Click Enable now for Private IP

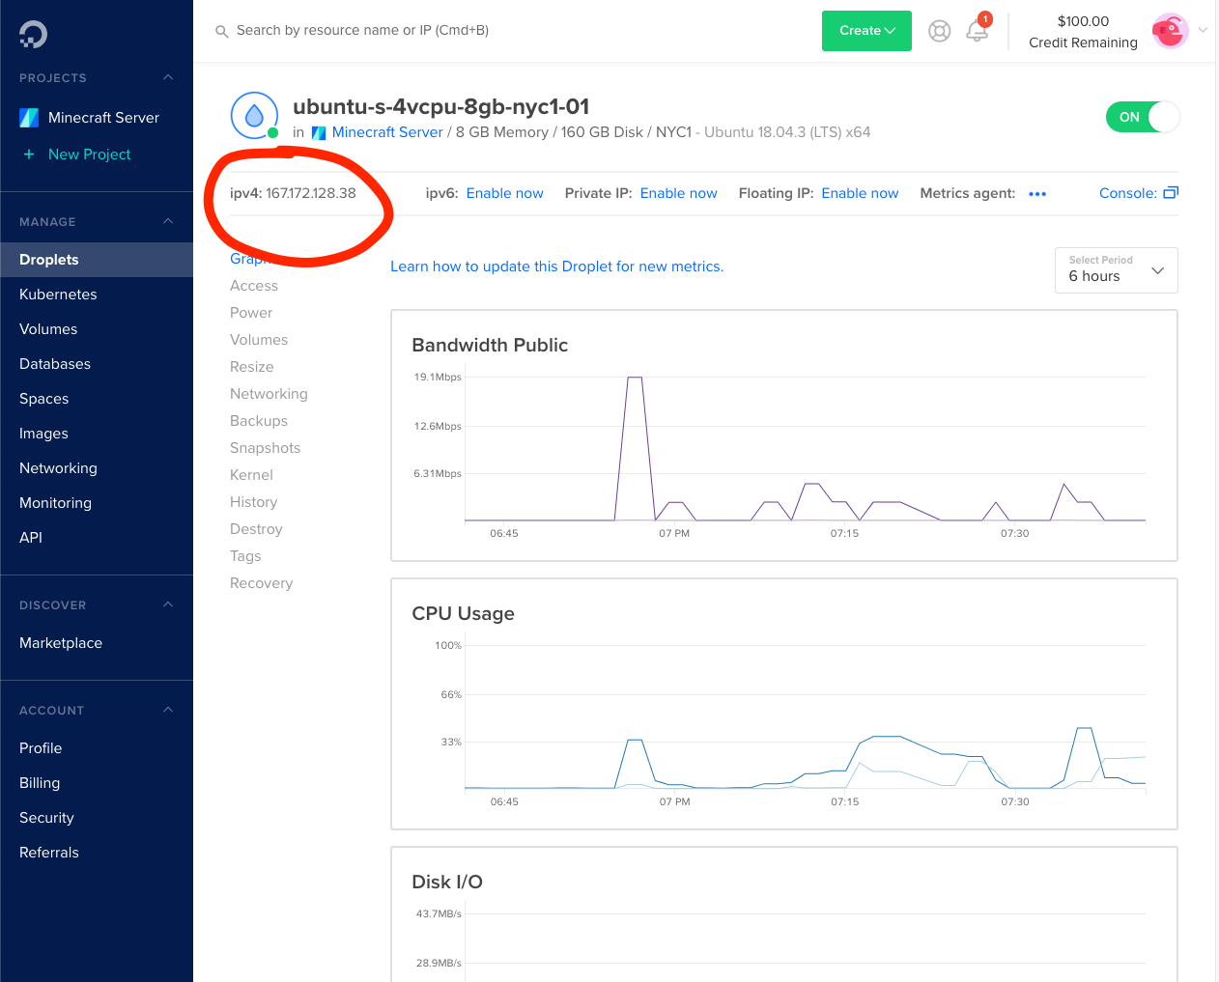[678, 193]
